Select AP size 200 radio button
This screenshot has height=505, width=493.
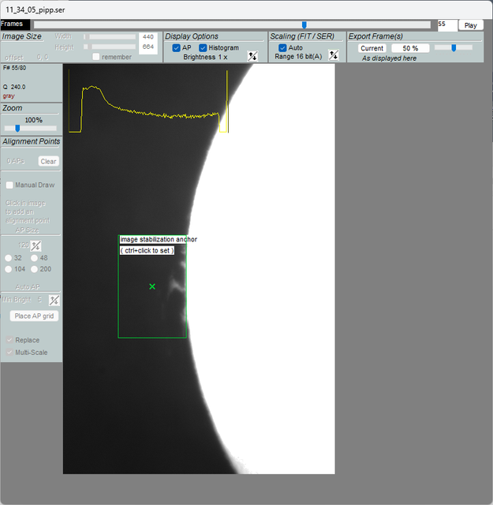(x=34, y=269)
